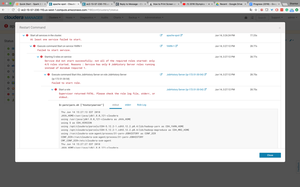Open the Diagnostics dropdown menu
Viewport: 300px width, 187px height.
tap(88, 18)
